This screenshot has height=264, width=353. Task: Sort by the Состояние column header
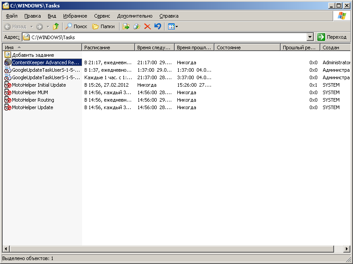247,47
